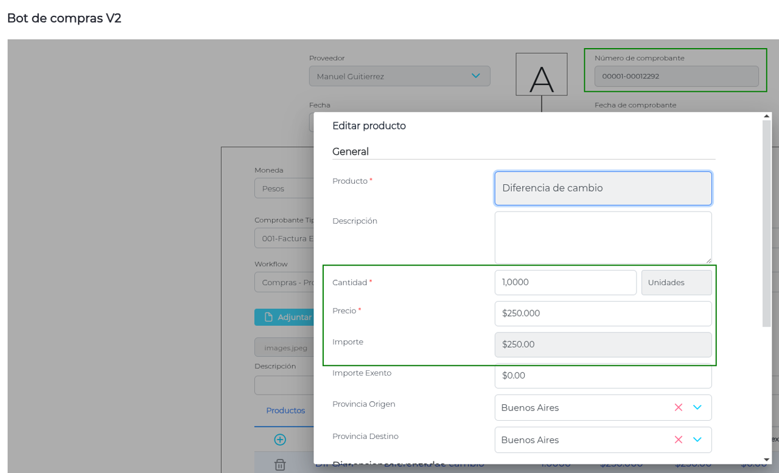Delete product row with trash icon
This screenshot has height=473, width=779.
tap(280, 464)
